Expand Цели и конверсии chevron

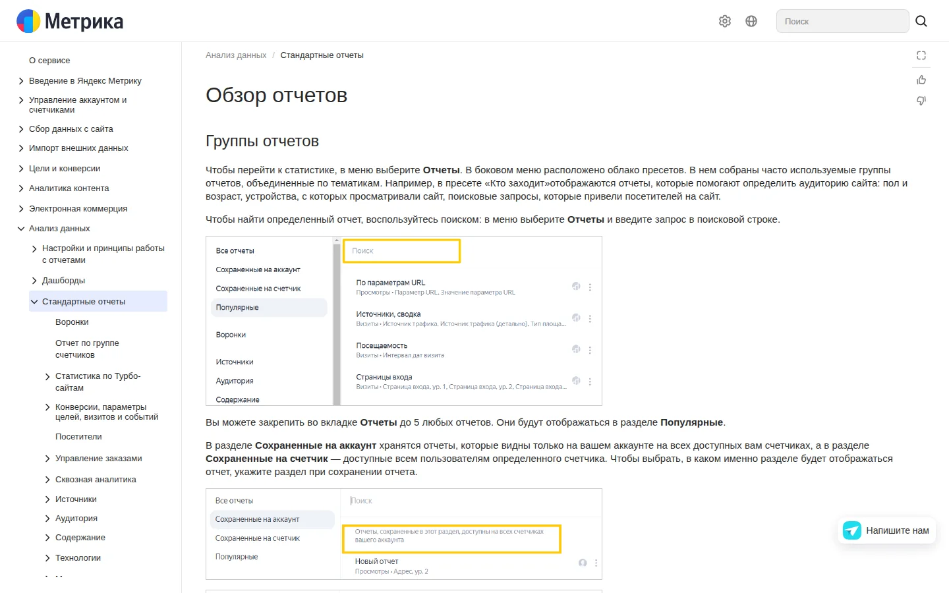click(x=21, y=169)
